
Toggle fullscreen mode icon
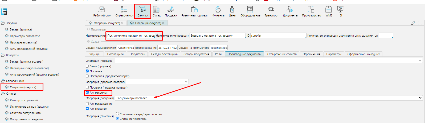pyautogui.click(x=420, y=23)
